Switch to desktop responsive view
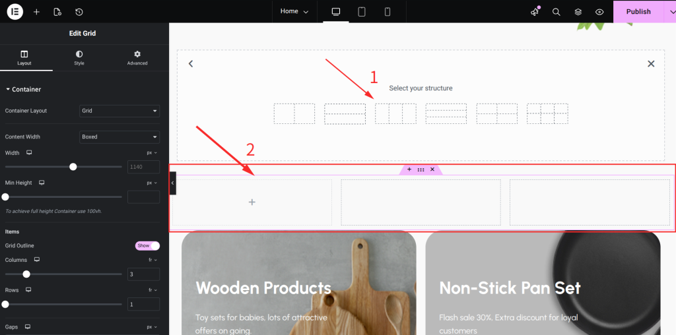The height and width of the screenshot is (335, 676). click(x=336, y=12)
